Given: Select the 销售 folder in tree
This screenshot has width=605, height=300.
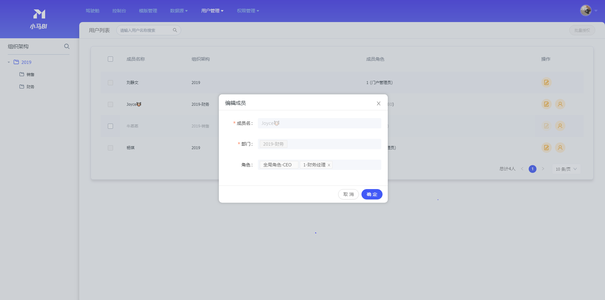Looking at the screenshot, I should [x=30, y=75].
